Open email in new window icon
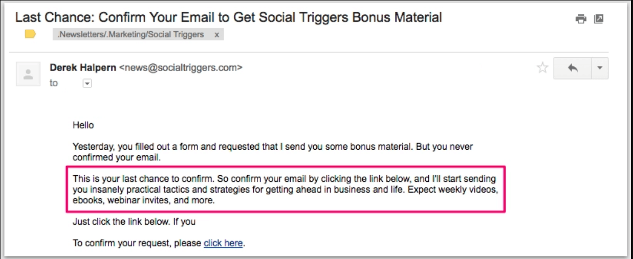633x259 pixels. [599, 19]
